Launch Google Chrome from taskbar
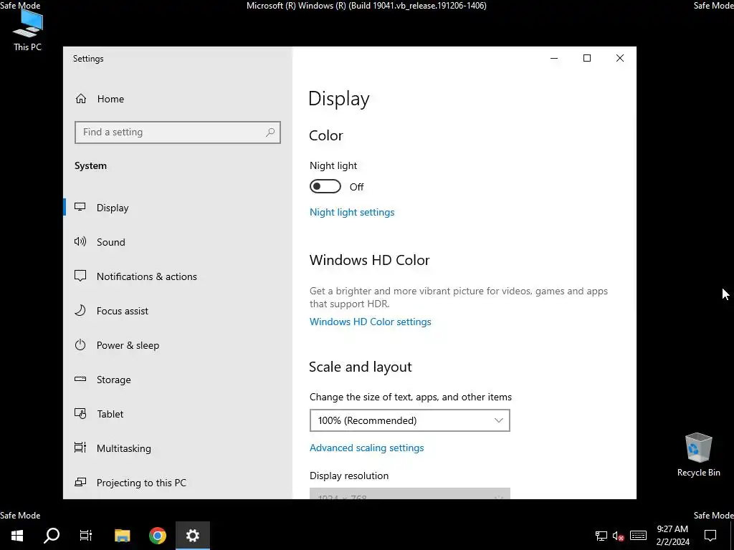This screenshot has height=550, width=734. (157, 536)
